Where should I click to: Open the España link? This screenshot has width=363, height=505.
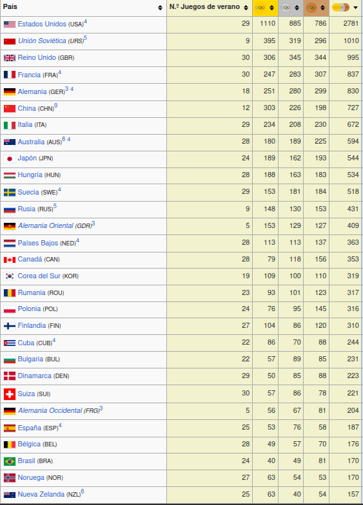30,428
